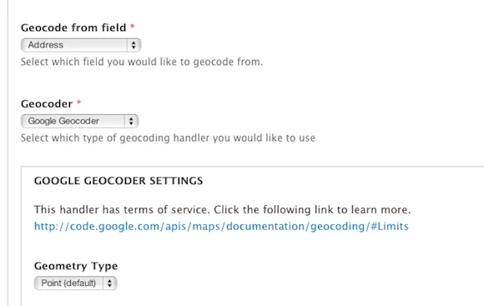
Task: Select the Google Geocoder value text
Action: tap(63, 121)
